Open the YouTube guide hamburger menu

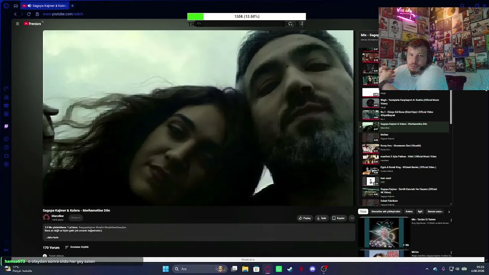[x=17, y=24]
